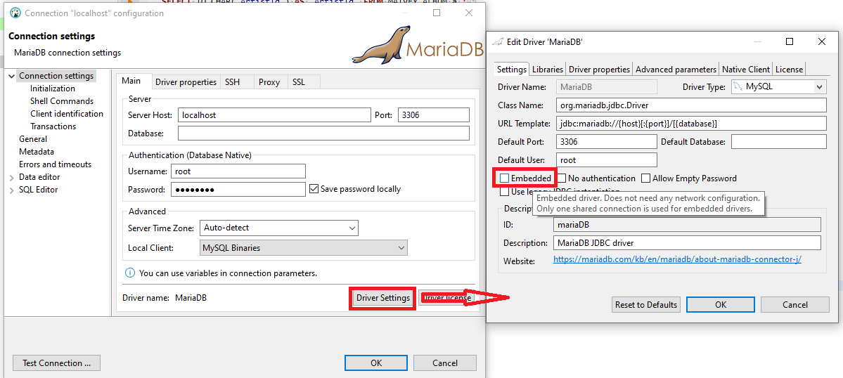
Task: Toggle the Use legacy JDBC instantiation checkbox
Action: [504, 192]
